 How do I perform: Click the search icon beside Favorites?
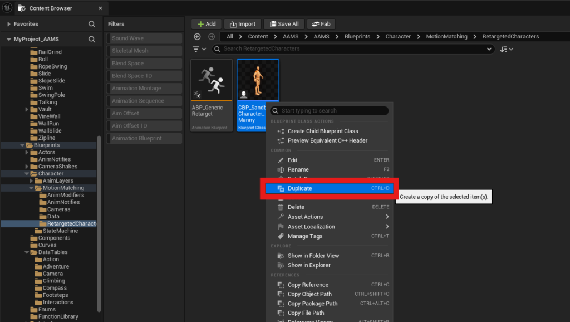(92, 25)
